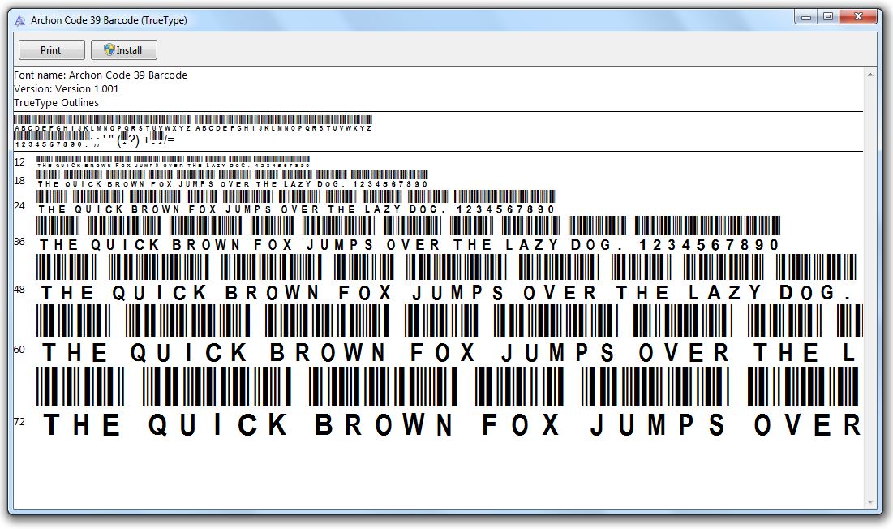Click the scrollbar up arrow
The width and height of the screenshot is (893, 529).
pyautogui.click(x=869, y=75)
